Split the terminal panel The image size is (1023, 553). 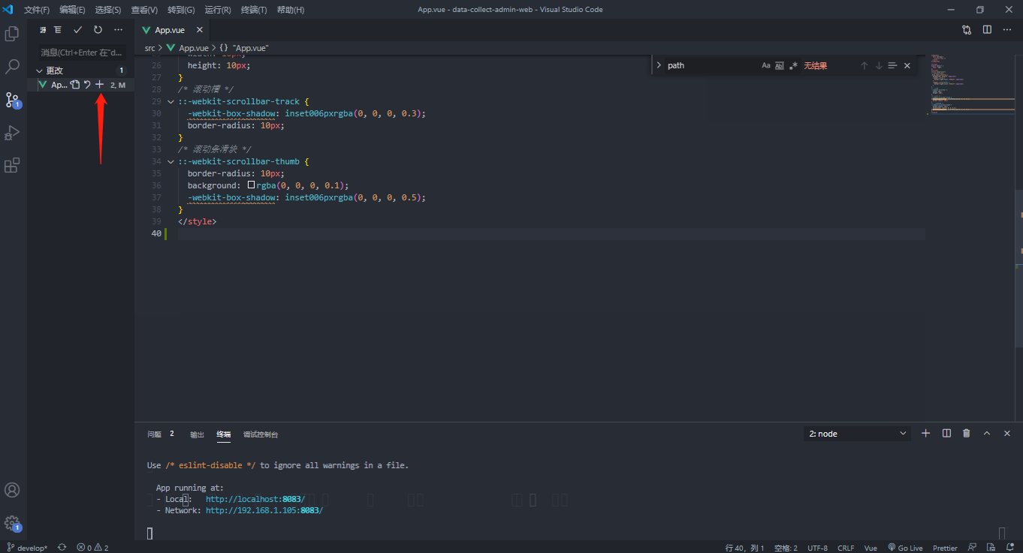click(946, 434)
